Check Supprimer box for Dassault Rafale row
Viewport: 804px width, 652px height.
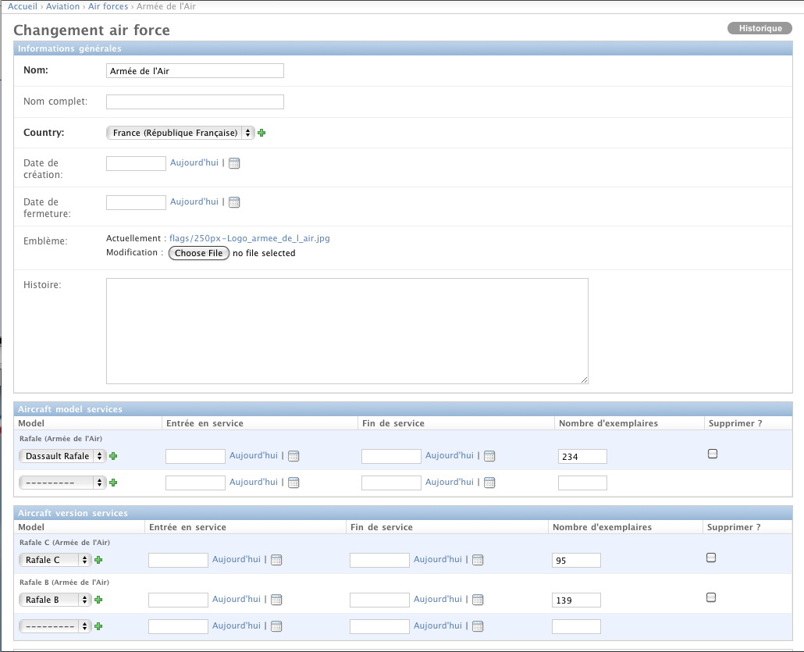point(712,454)
